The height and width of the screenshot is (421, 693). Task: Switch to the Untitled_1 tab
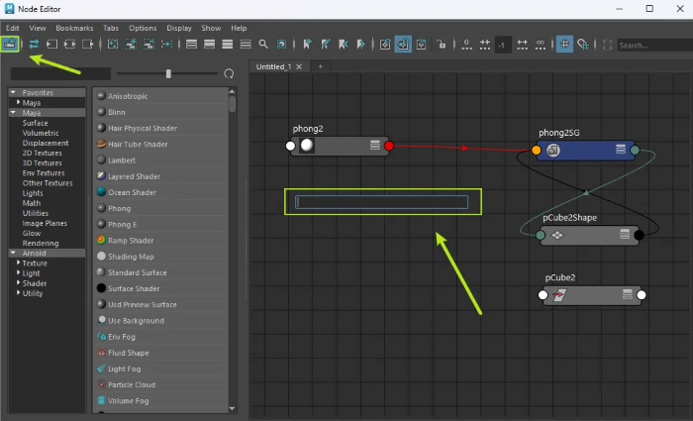273,66
